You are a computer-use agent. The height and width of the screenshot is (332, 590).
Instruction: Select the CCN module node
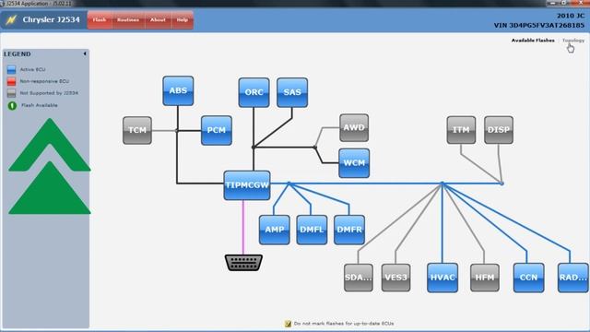[528, 278]
